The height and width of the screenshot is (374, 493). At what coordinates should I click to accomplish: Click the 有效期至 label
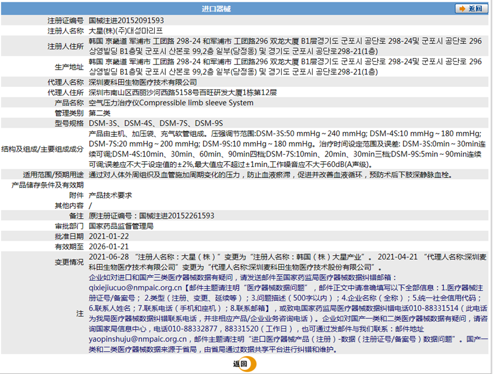point(69,246)
